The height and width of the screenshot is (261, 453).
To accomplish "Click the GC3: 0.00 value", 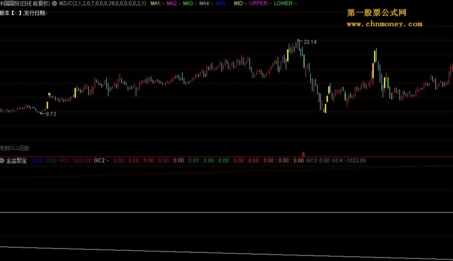I will (318, 160).
